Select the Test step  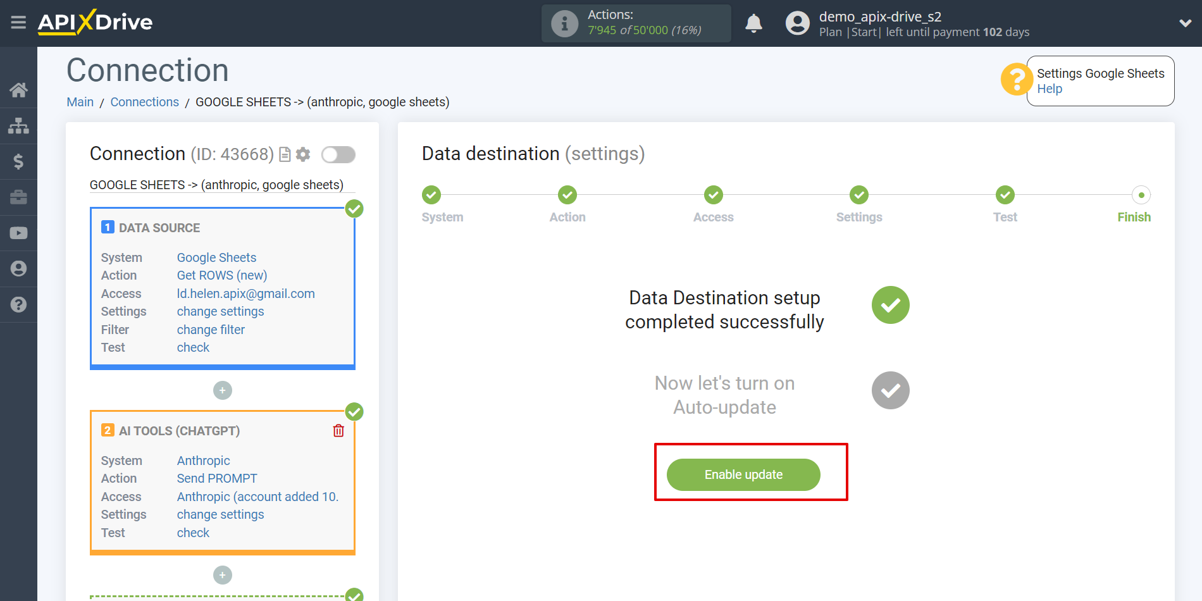[x=1005, y=195]
